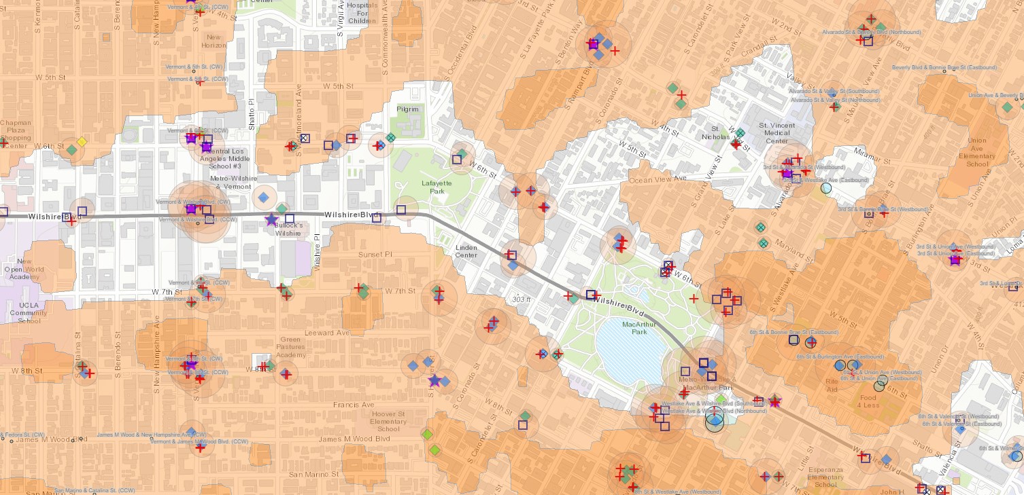Click the teal crossed-circle marker northwest of Lafayette Park
The image size is (1024, 495).
point(390,137)
